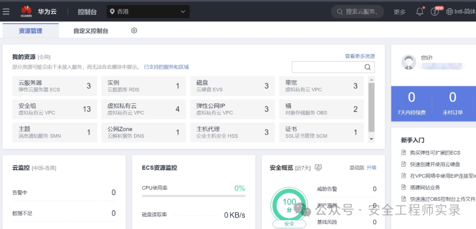Screen dimensions: 476x229
Task: Click the search magnifier in My Resources
Action: [x=368, y=67]
